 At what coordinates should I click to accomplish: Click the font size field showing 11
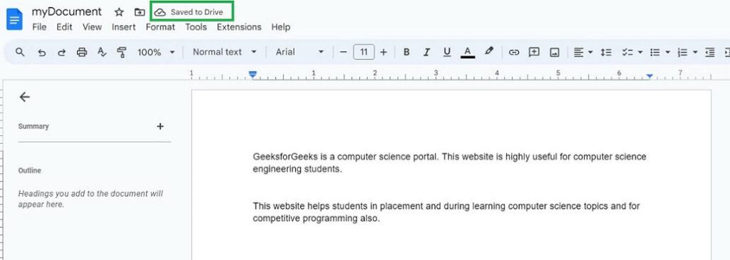pyautogui.click(x=364, y=52)
